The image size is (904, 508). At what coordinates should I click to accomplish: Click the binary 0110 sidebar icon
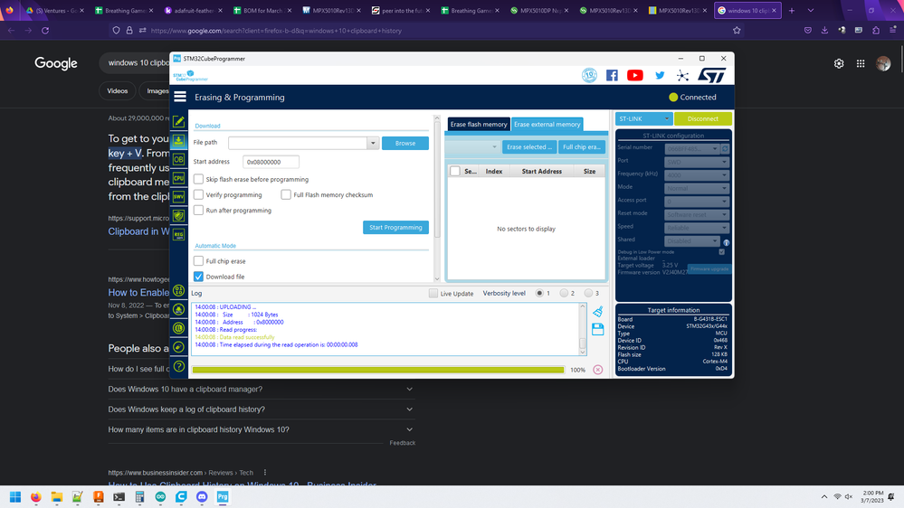[x=179, y=291]
